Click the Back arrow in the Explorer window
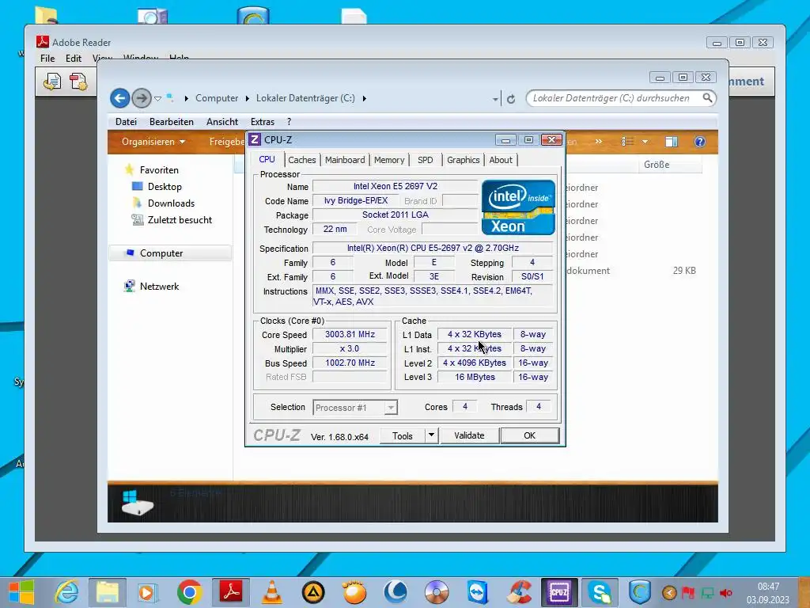 click(x=120, y=97)
